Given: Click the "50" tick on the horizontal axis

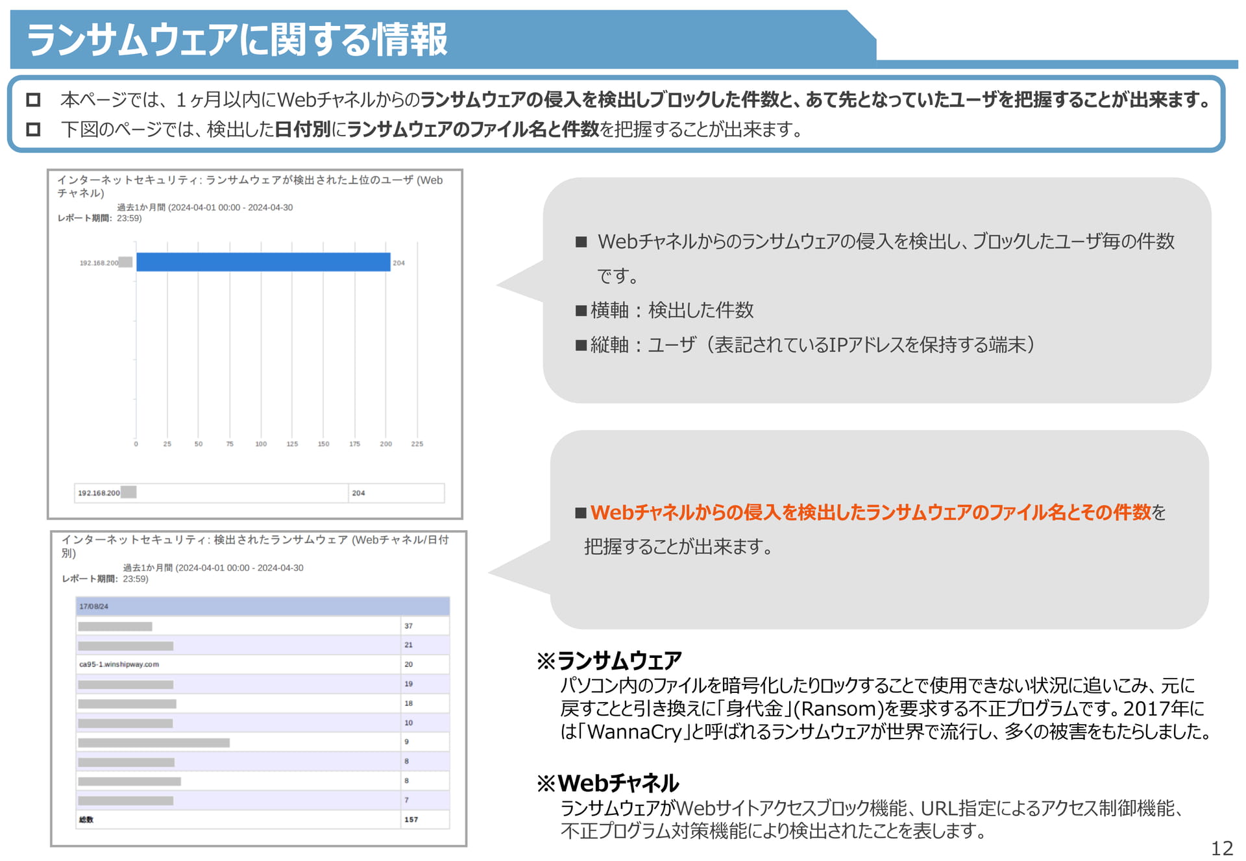Looking at the screenshot, I should tap(199, 444).
